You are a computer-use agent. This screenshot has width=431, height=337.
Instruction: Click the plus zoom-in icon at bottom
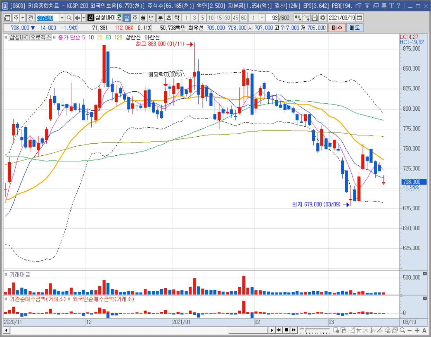click(x=417, y=330)
